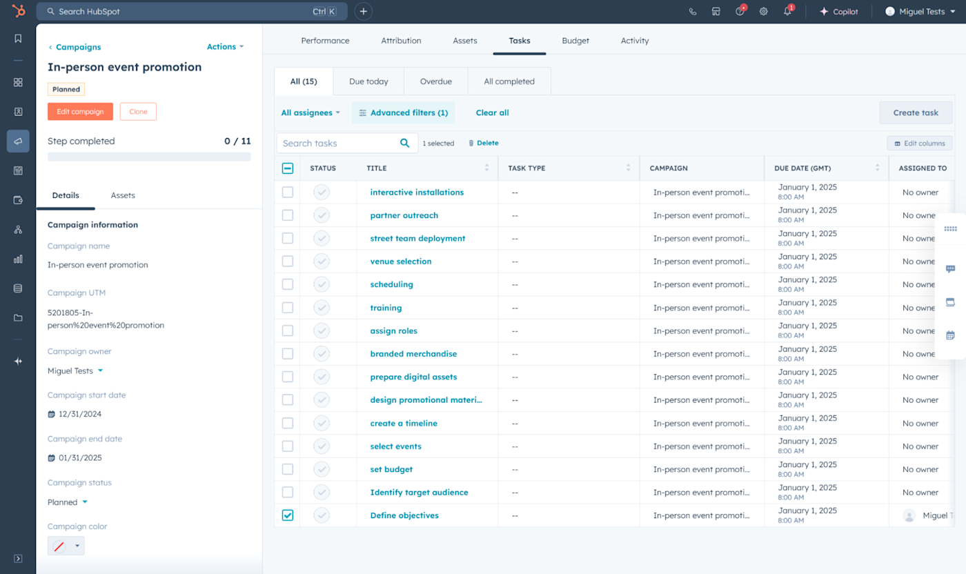This screenshot has width=966, height=574.
Task: Open the Help question mark icon
Action: [740, 11]
